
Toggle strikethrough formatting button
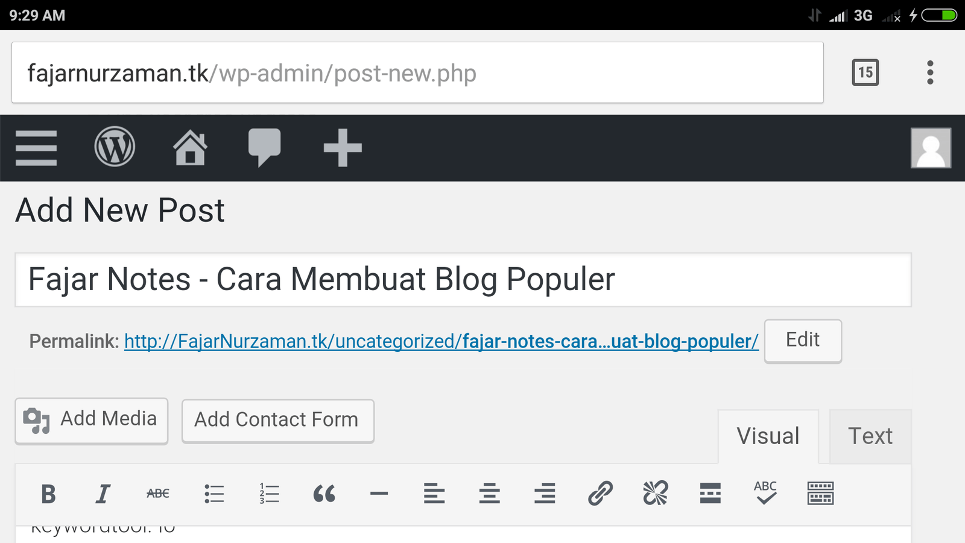pos(158,494)
